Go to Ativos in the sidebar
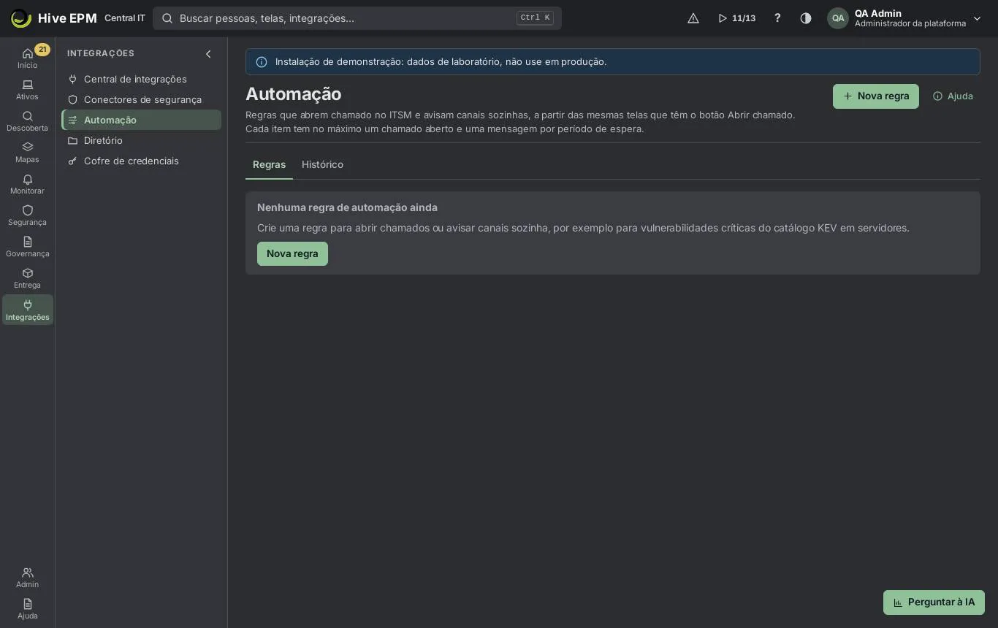Viewport: 998px width, 628px height. point(27,91)
